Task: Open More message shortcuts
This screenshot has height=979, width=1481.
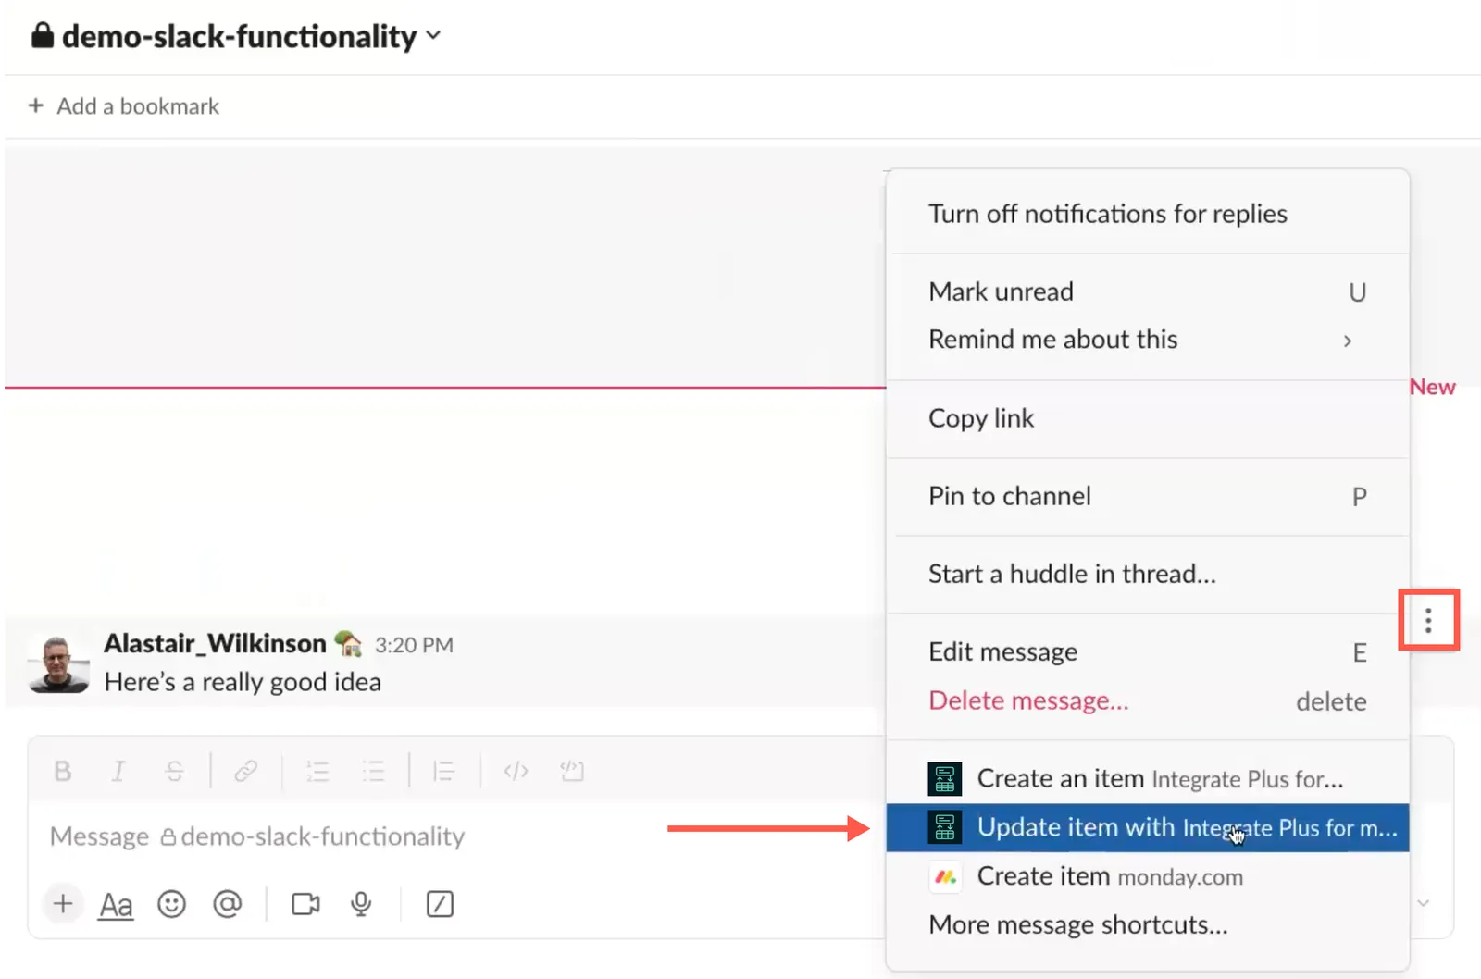Action: tap(1148, 925)
